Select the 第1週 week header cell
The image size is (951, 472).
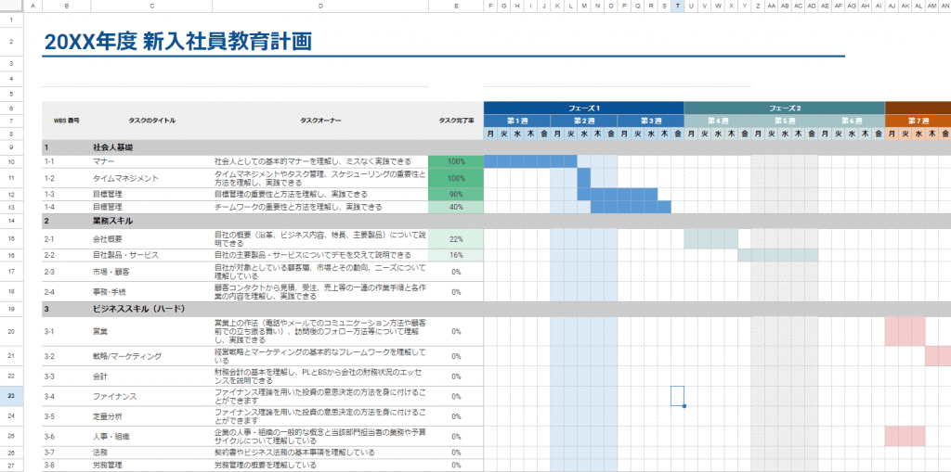517,121
